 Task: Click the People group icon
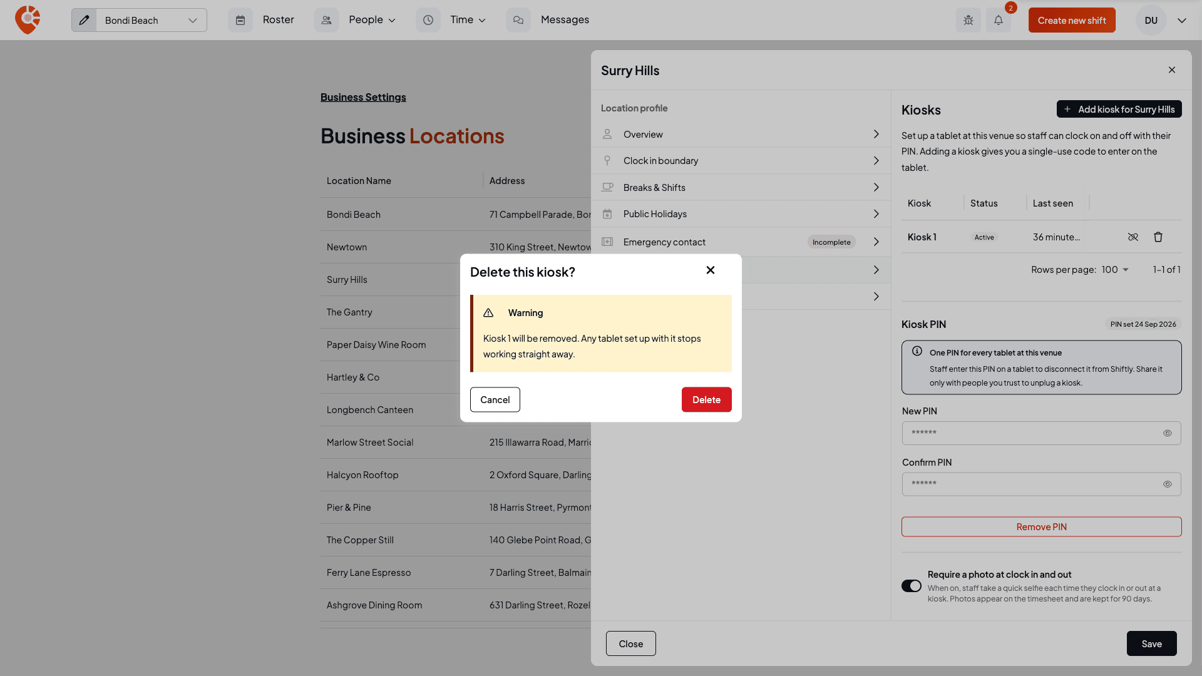click(x=326, y=20)
